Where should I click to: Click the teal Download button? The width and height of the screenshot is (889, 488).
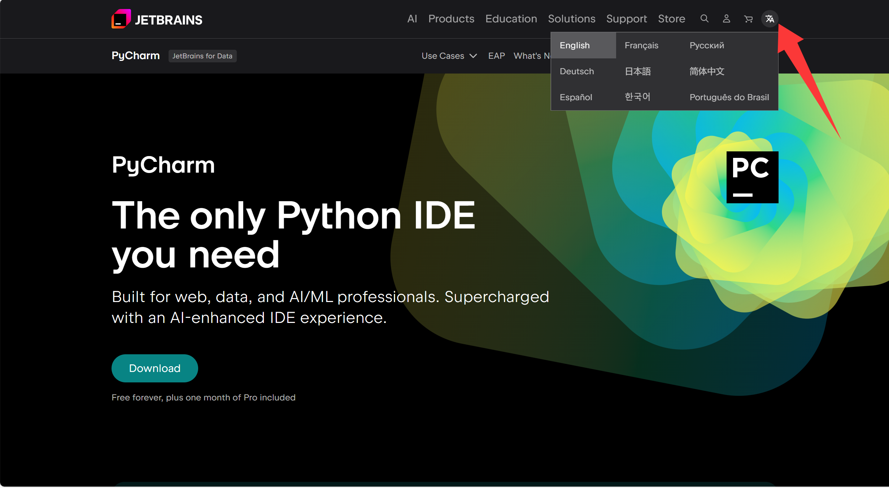point(154,368)
